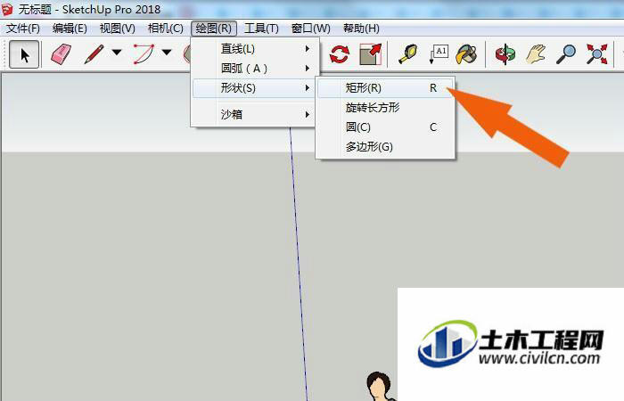Choose 旋转长方形 rotated rectangle command

click(x=385, y=108)
